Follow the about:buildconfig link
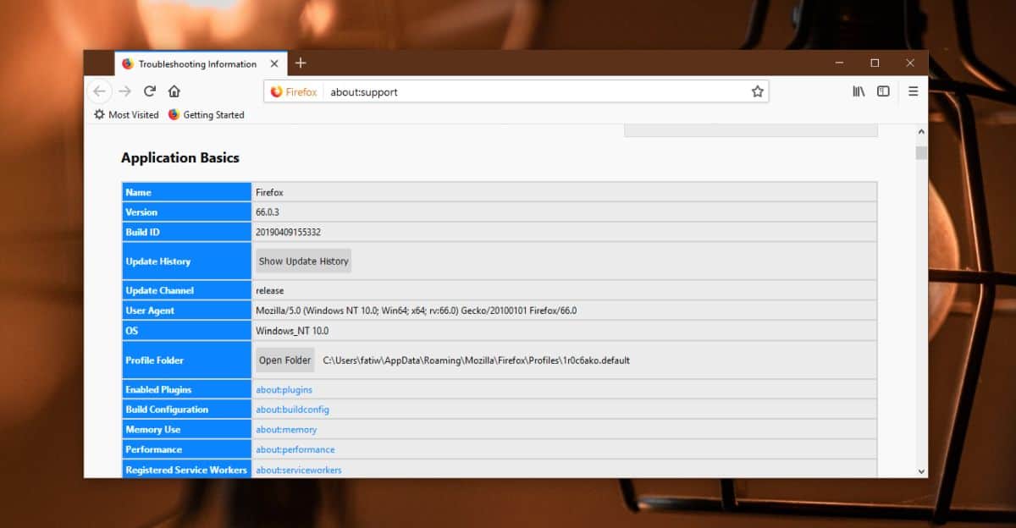Image resolution: width=1016 pixels, height=528 pixels. click(x=292, y=410)
